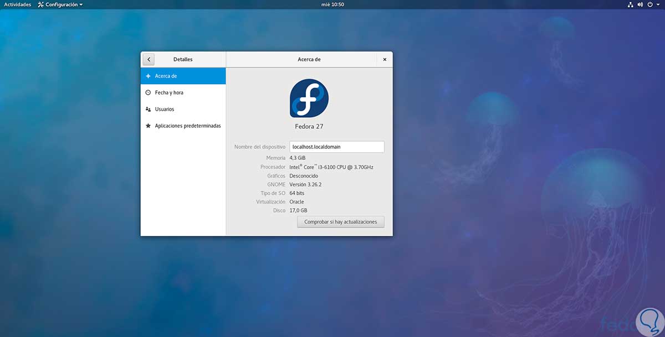
Task: Select the Acerca de sidebar item
Action: (183, 76)
